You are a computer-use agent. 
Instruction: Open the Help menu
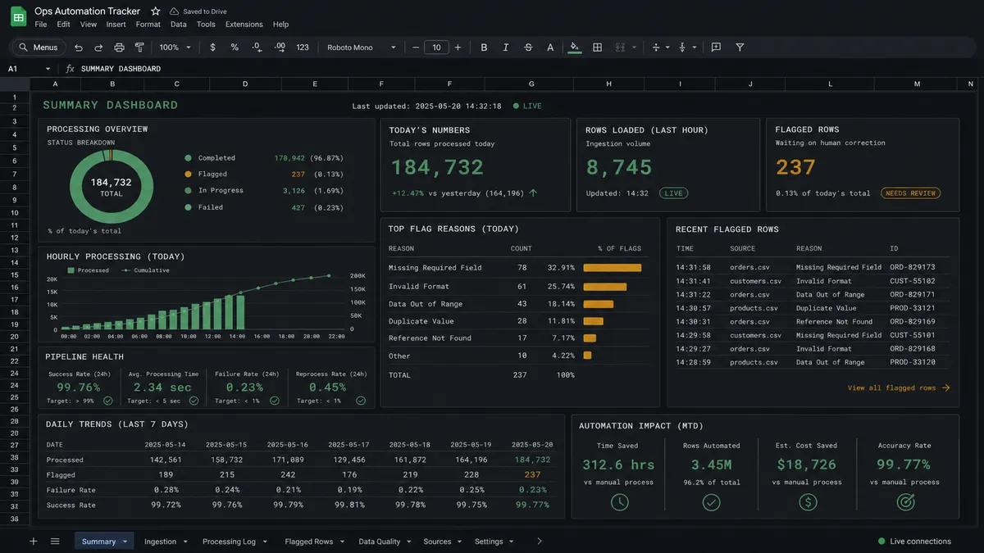pos(280,25)
